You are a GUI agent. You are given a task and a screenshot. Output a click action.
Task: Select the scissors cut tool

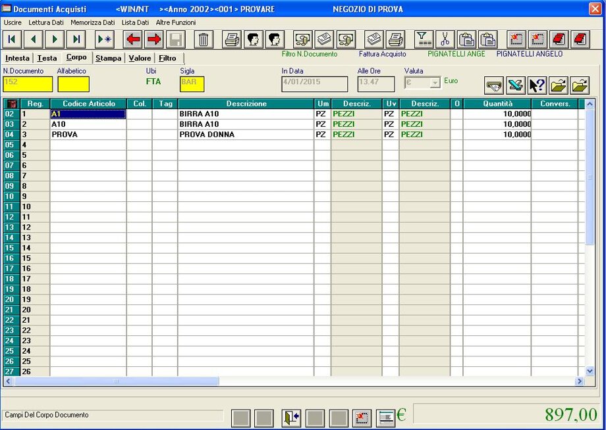tap(445, 39)
